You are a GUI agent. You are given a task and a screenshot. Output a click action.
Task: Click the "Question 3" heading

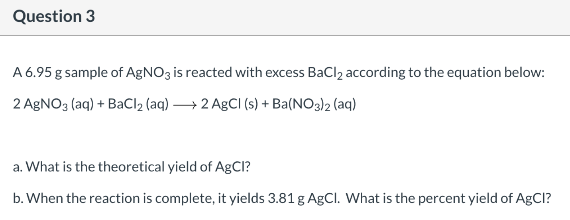54,17
